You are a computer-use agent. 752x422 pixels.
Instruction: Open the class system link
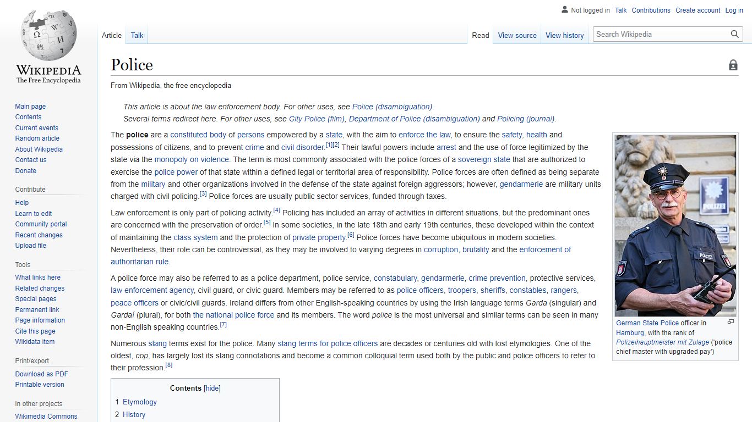[x=195, y=237]
